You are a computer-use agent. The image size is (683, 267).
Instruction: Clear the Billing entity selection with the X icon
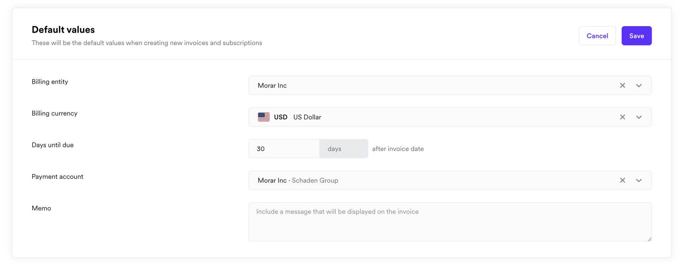pos(623,85)
